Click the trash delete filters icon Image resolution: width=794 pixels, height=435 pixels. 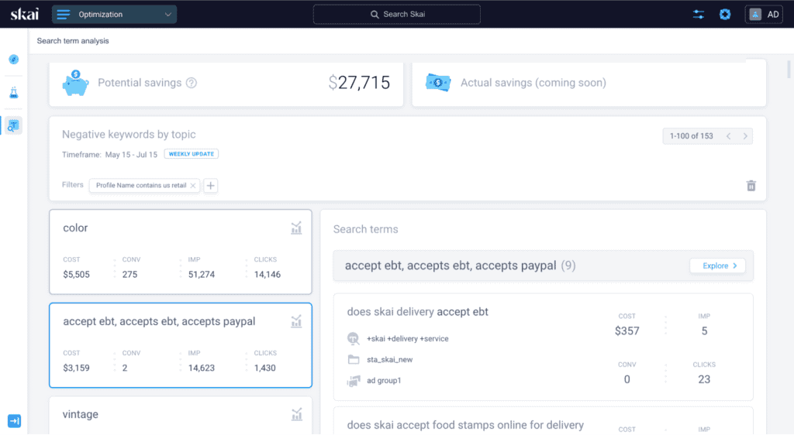pos(751,186)
